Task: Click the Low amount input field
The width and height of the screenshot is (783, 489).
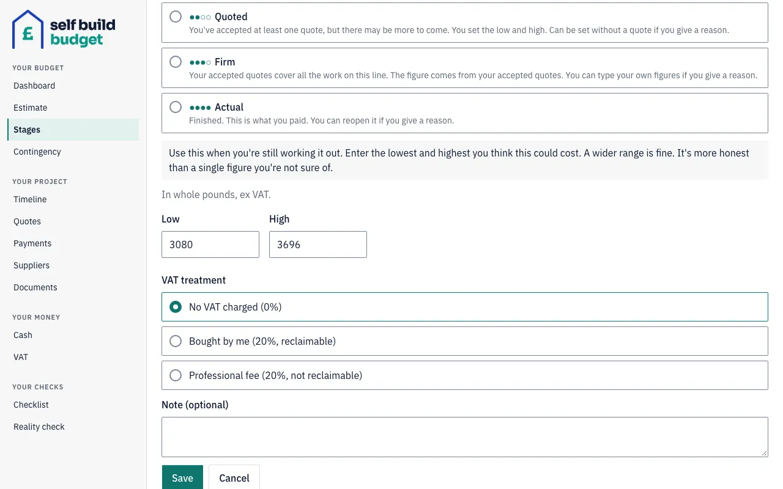Action: pos(210,244)
